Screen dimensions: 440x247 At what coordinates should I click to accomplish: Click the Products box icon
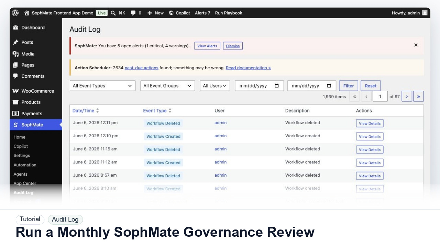15,102
